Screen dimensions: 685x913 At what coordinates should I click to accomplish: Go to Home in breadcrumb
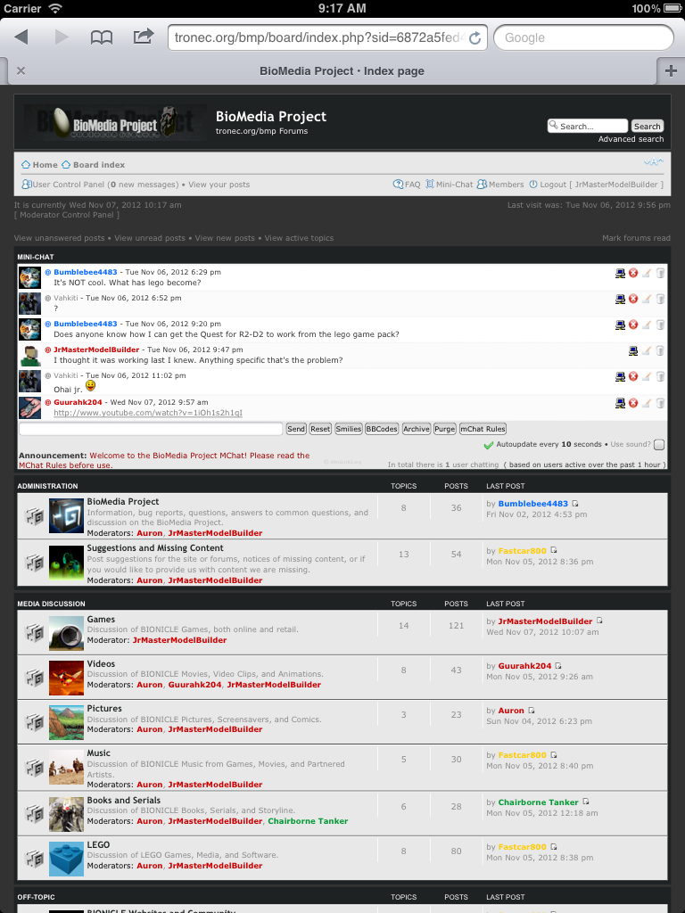tap(39, 165)
